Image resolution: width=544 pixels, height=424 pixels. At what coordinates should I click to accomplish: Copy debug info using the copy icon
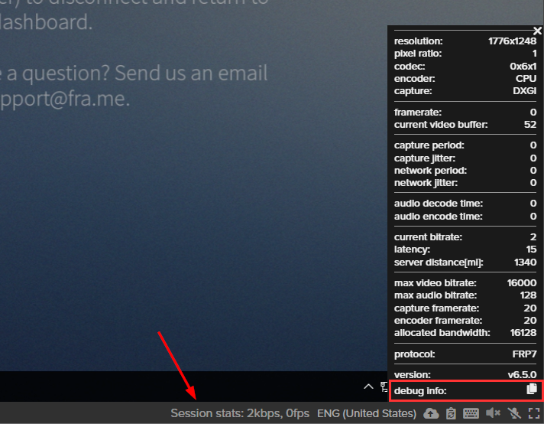(x=532, y=390)
